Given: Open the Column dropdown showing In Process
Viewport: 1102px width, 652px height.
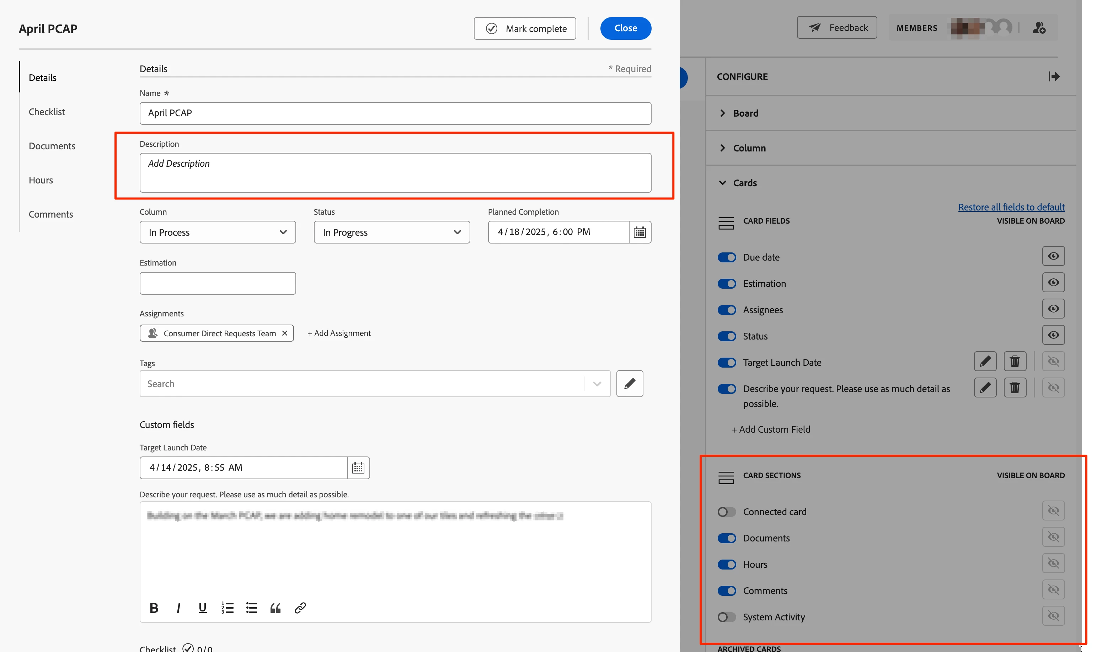Looking at the screenshot, I should pyautogui.click(x=218, y=232).
